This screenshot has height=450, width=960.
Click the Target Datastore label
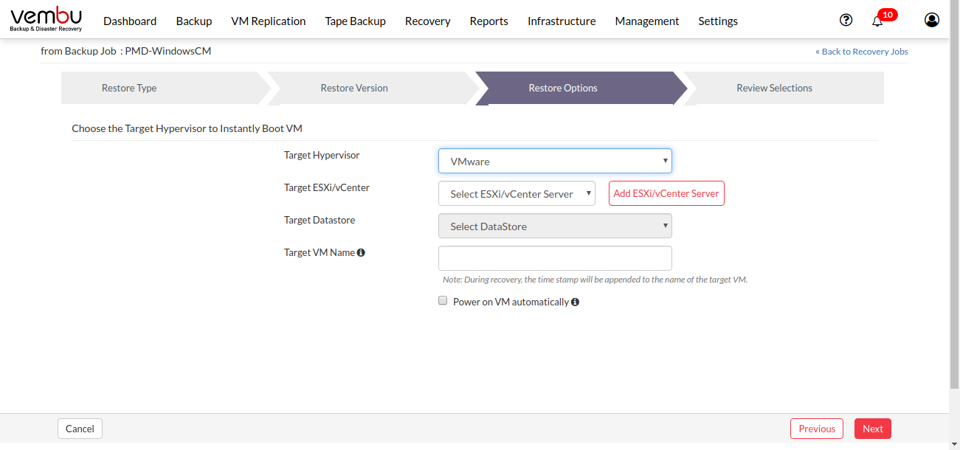pos(320,220)
